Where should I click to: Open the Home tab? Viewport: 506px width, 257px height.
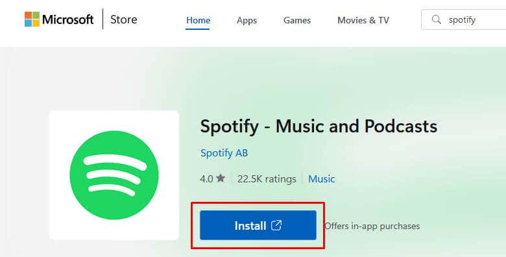(198, 20)
